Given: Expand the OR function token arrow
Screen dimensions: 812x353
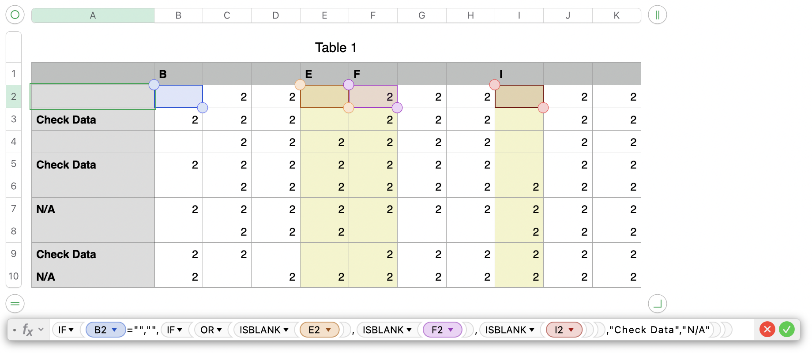Looking at the screenshot, I should click(x=219, y=330).
